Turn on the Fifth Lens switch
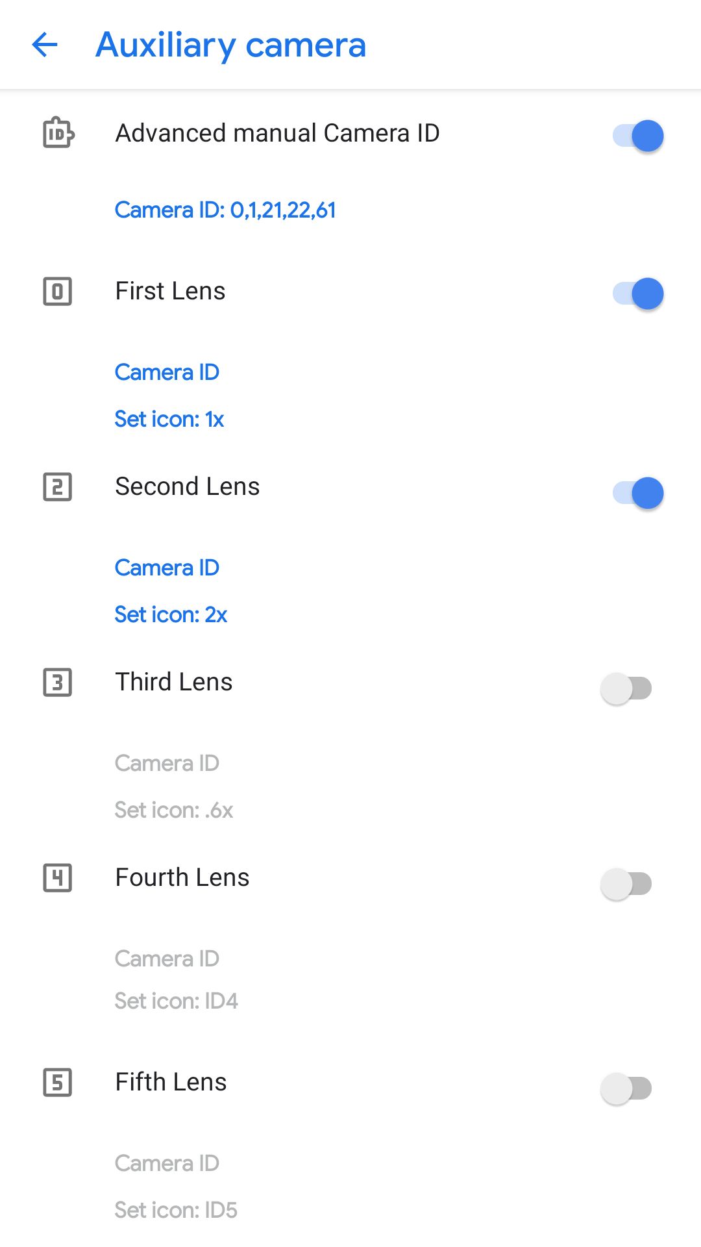Image resolution: width=701 pixels, height=1247 pixels. click(x=626, y=1089)
